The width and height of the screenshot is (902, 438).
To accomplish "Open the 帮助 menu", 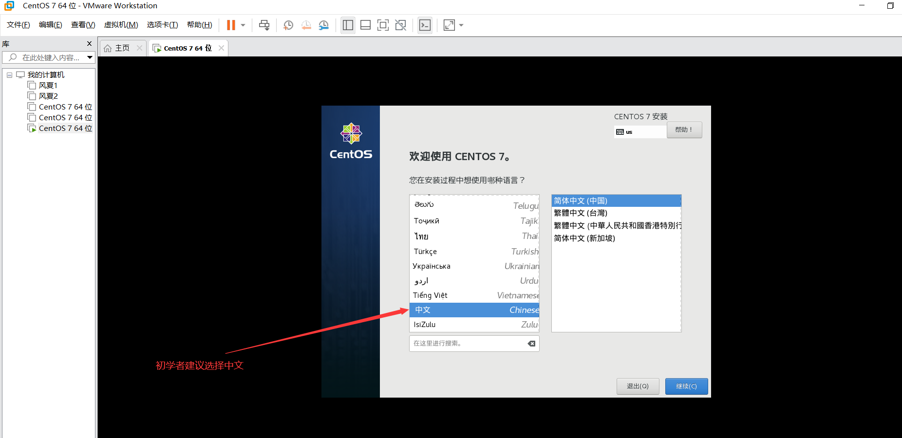I will click(200, 25).
